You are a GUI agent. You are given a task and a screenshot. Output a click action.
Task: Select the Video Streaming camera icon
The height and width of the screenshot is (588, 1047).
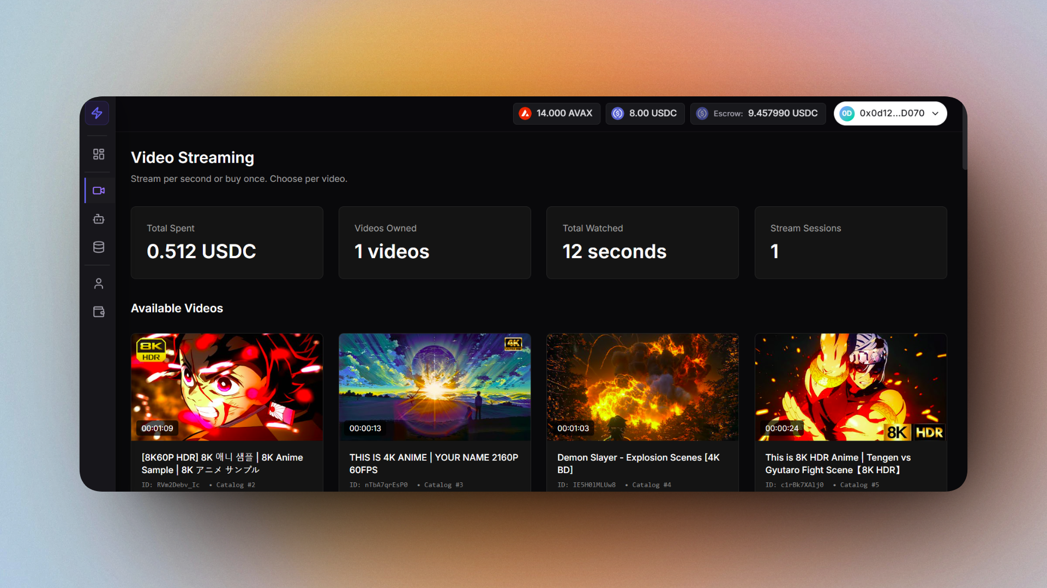coord(98,191)
